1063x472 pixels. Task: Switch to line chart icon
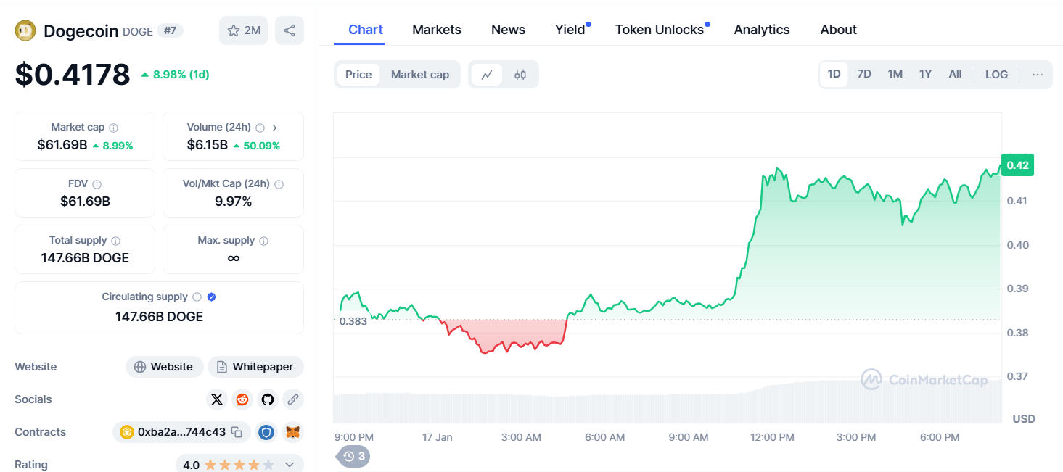487,75
